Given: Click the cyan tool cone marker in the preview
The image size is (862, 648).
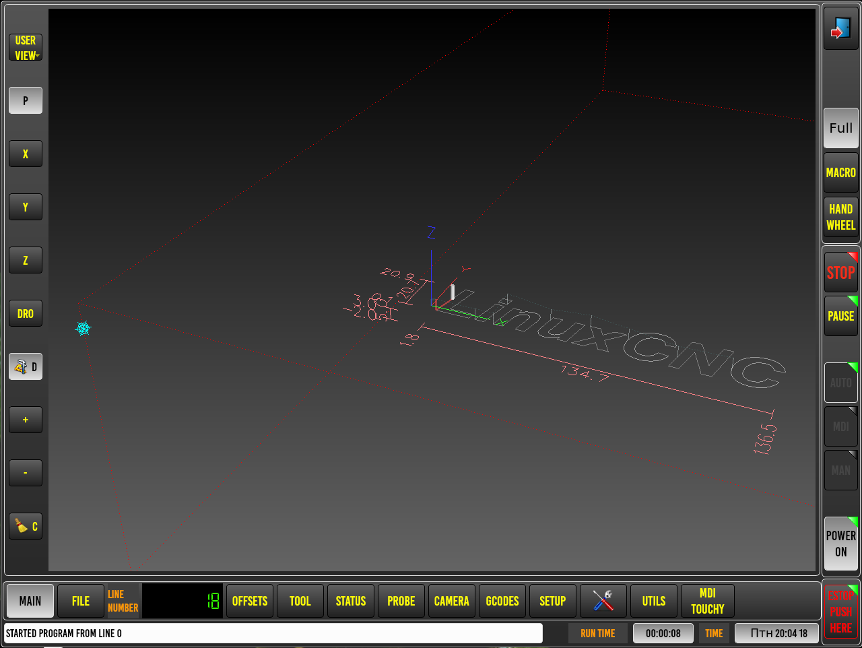Looking at the screenshot, I should click(x=83, y=329).
